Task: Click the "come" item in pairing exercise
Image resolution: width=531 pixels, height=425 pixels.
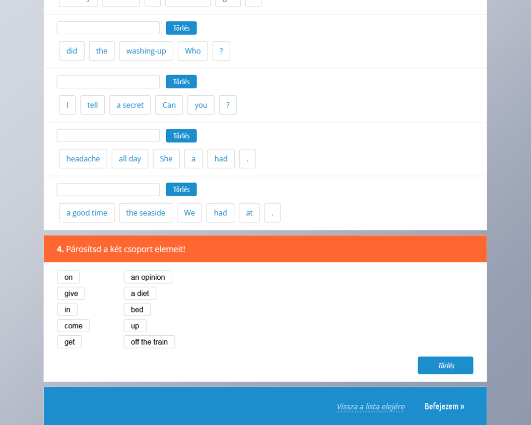Action: 73,326
